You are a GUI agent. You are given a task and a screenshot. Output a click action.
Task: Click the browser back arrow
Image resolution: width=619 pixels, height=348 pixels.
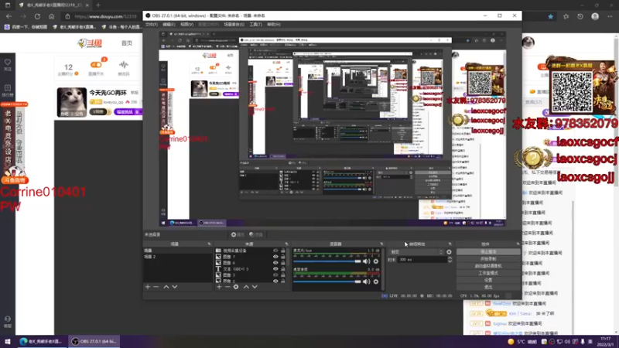(x=9, y=16)
